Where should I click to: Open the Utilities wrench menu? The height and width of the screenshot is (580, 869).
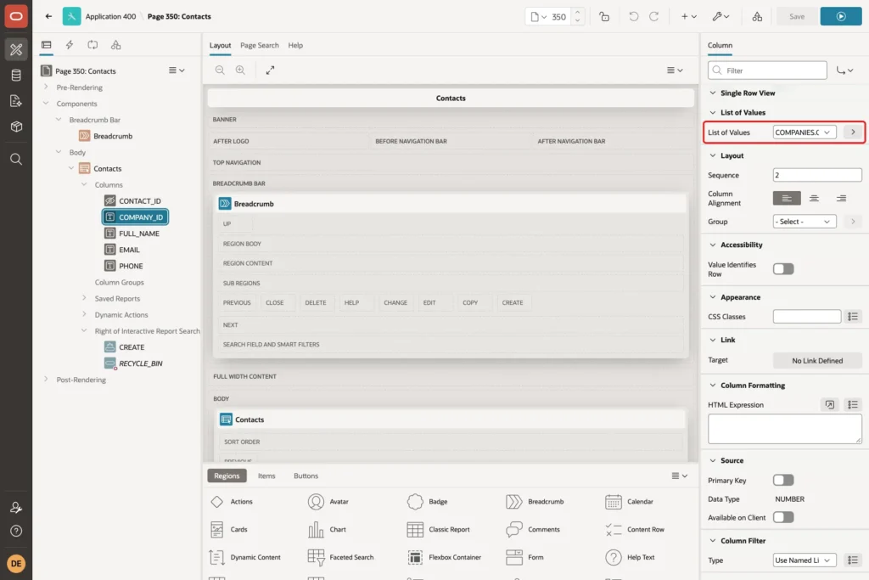click(720, 16)
